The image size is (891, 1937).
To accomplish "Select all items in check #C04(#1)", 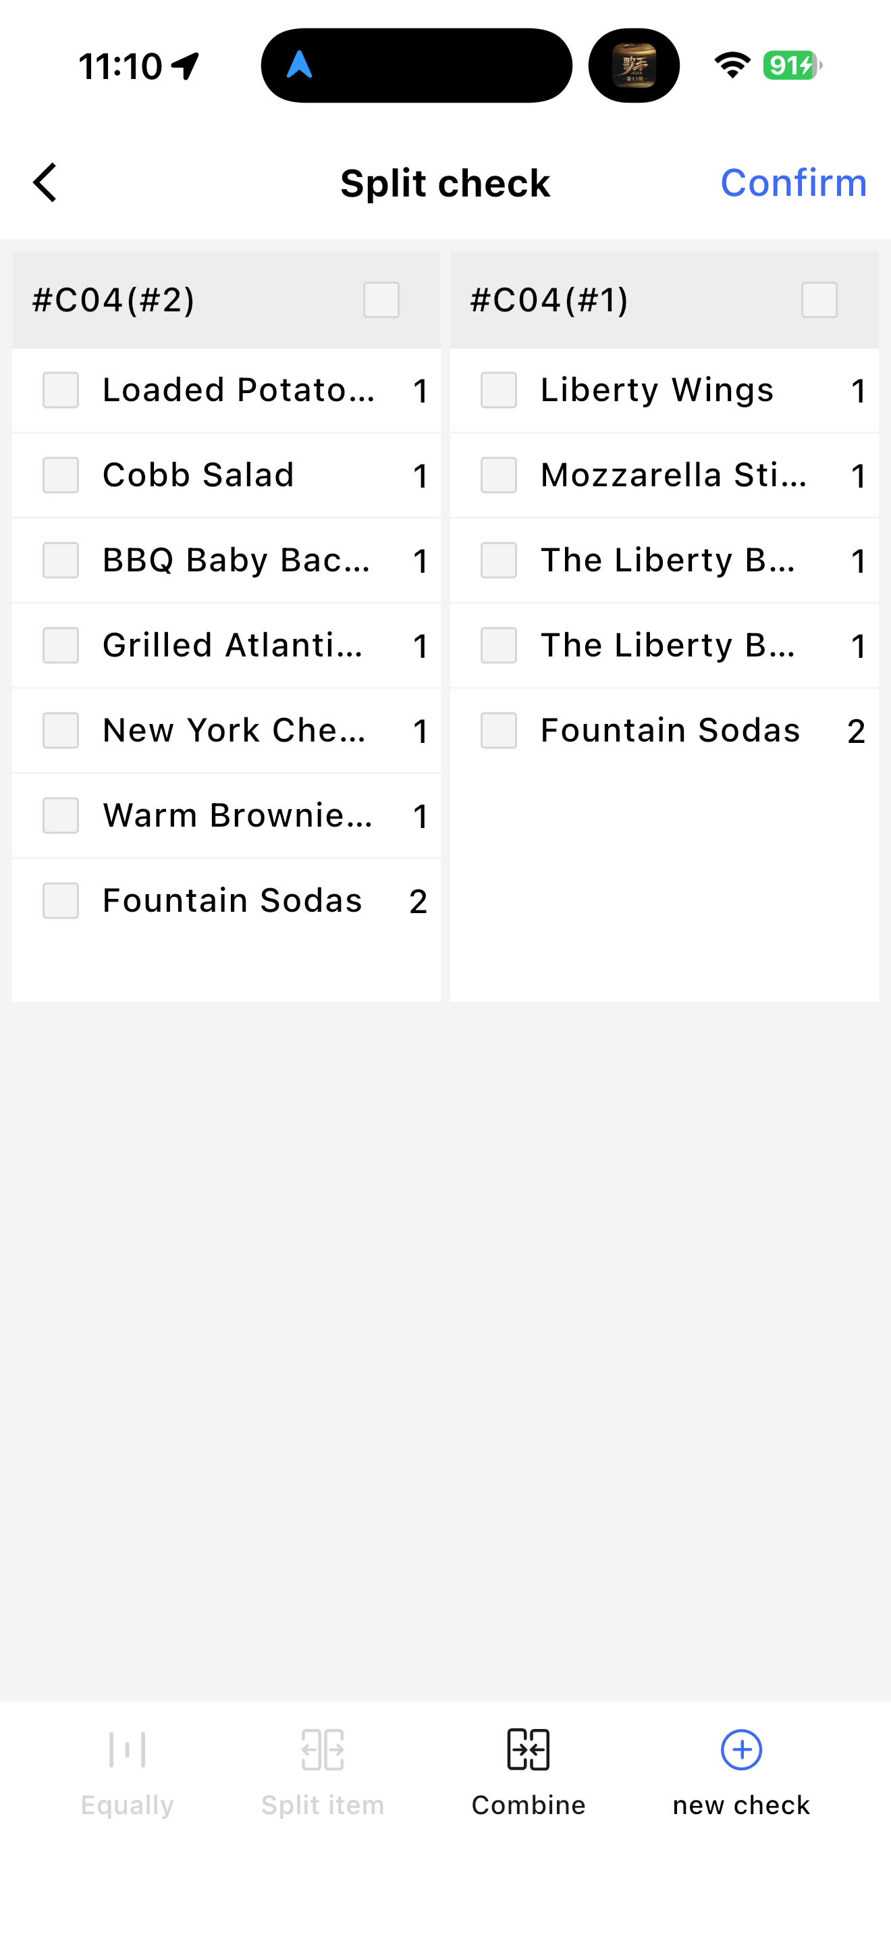I will pos(819,300).
